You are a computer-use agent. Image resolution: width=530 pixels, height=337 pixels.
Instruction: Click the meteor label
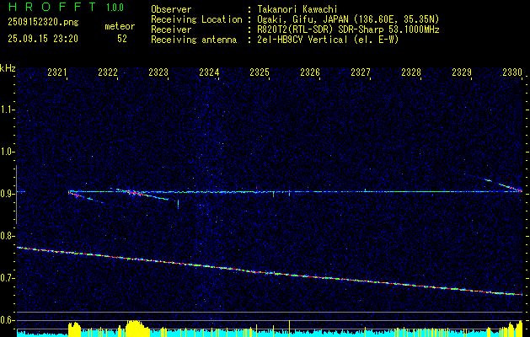[120, 26]
